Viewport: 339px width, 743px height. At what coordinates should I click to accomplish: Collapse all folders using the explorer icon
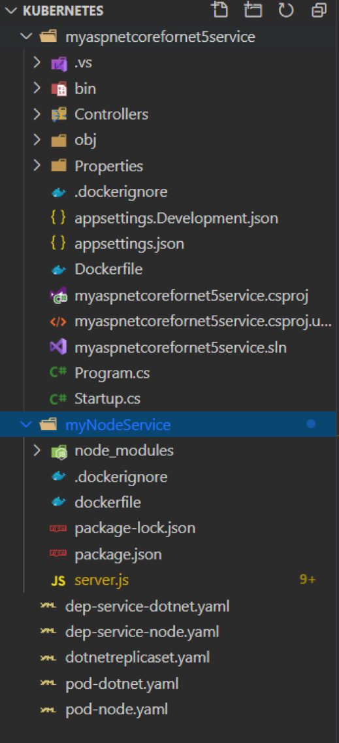pos(319,10)
